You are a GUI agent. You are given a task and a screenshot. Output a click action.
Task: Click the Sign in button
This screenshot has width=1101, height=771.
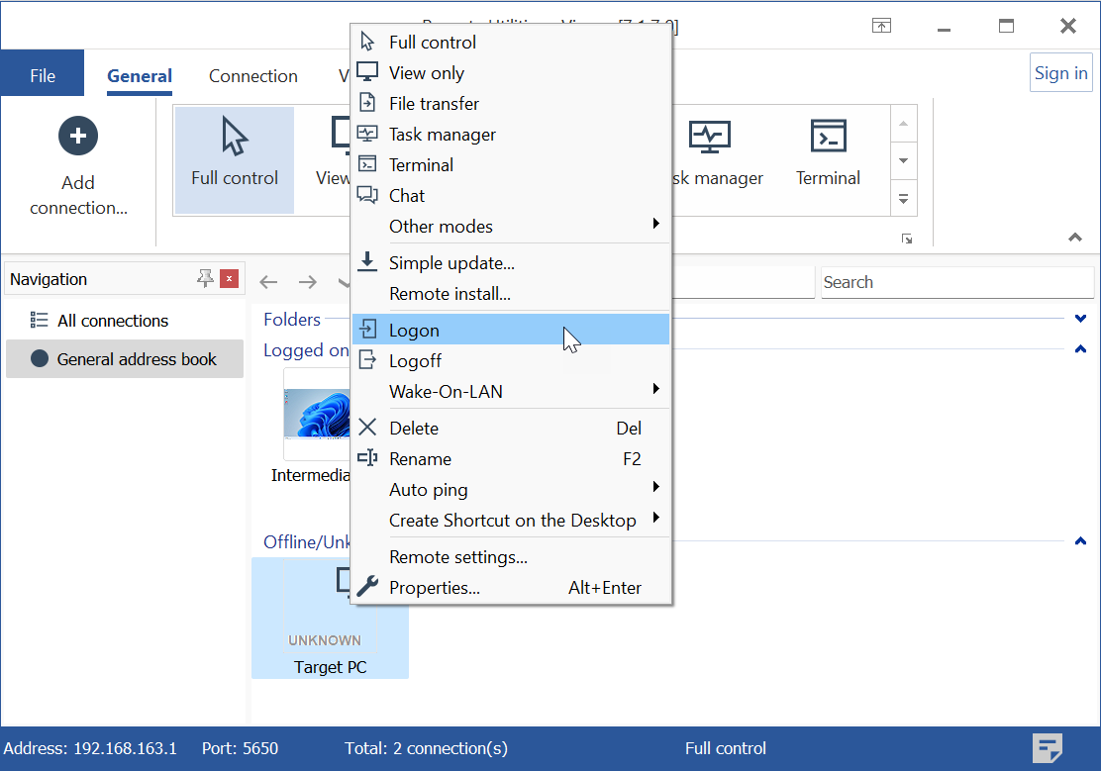(x=1060, y=73)
